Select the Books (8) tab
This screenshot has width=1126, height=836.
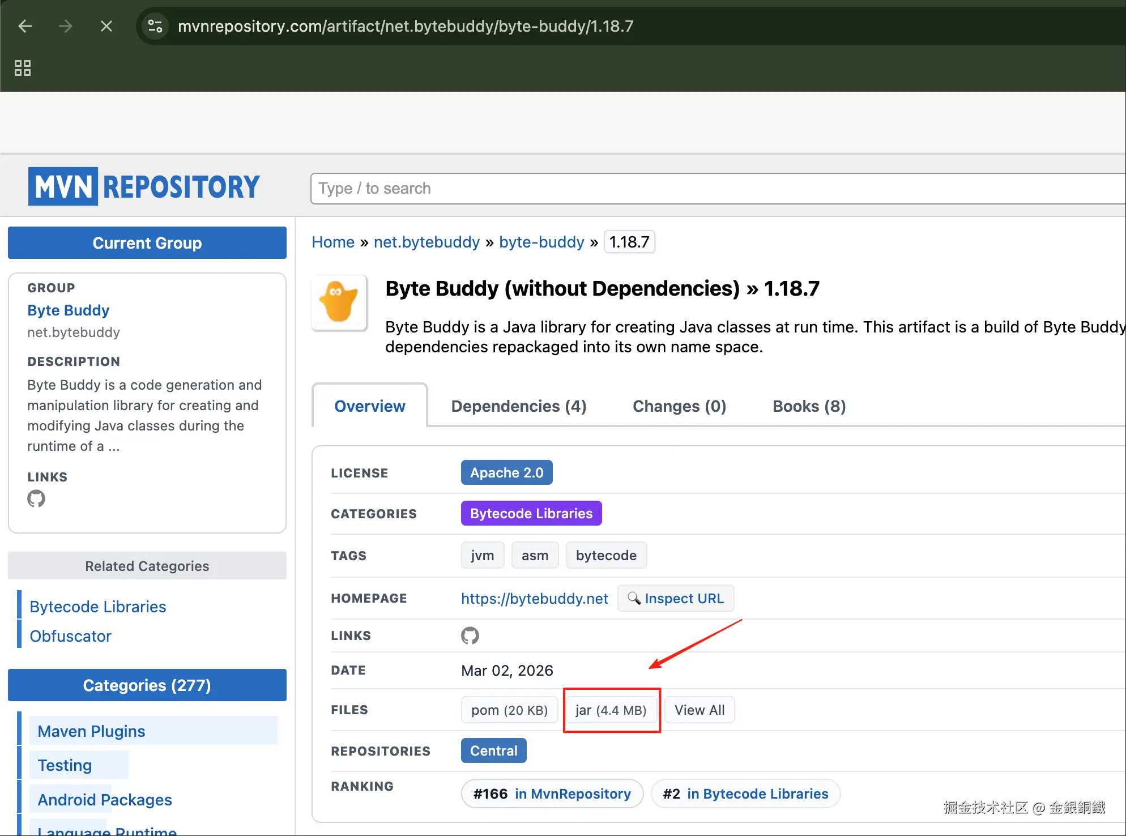click(809, 406)
